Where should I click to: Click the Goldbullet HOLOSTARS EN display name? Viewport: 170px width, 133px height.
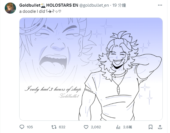(x=49, y=5)
